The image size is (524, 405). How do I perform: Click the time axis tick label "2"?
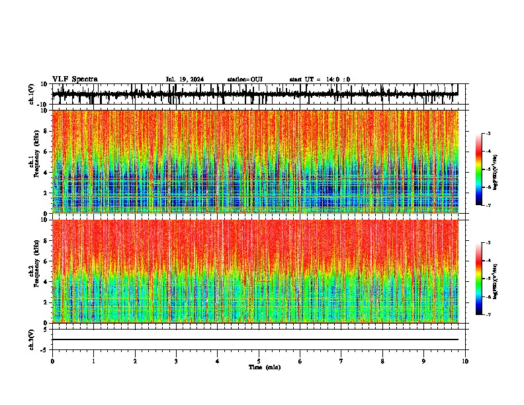coord(135,361)
